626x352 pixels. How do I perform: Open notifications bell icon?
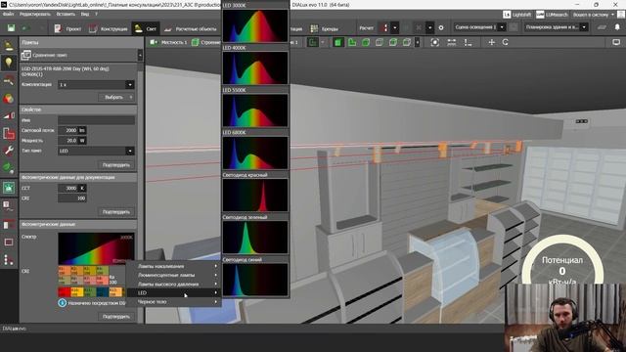coord(617,27)
